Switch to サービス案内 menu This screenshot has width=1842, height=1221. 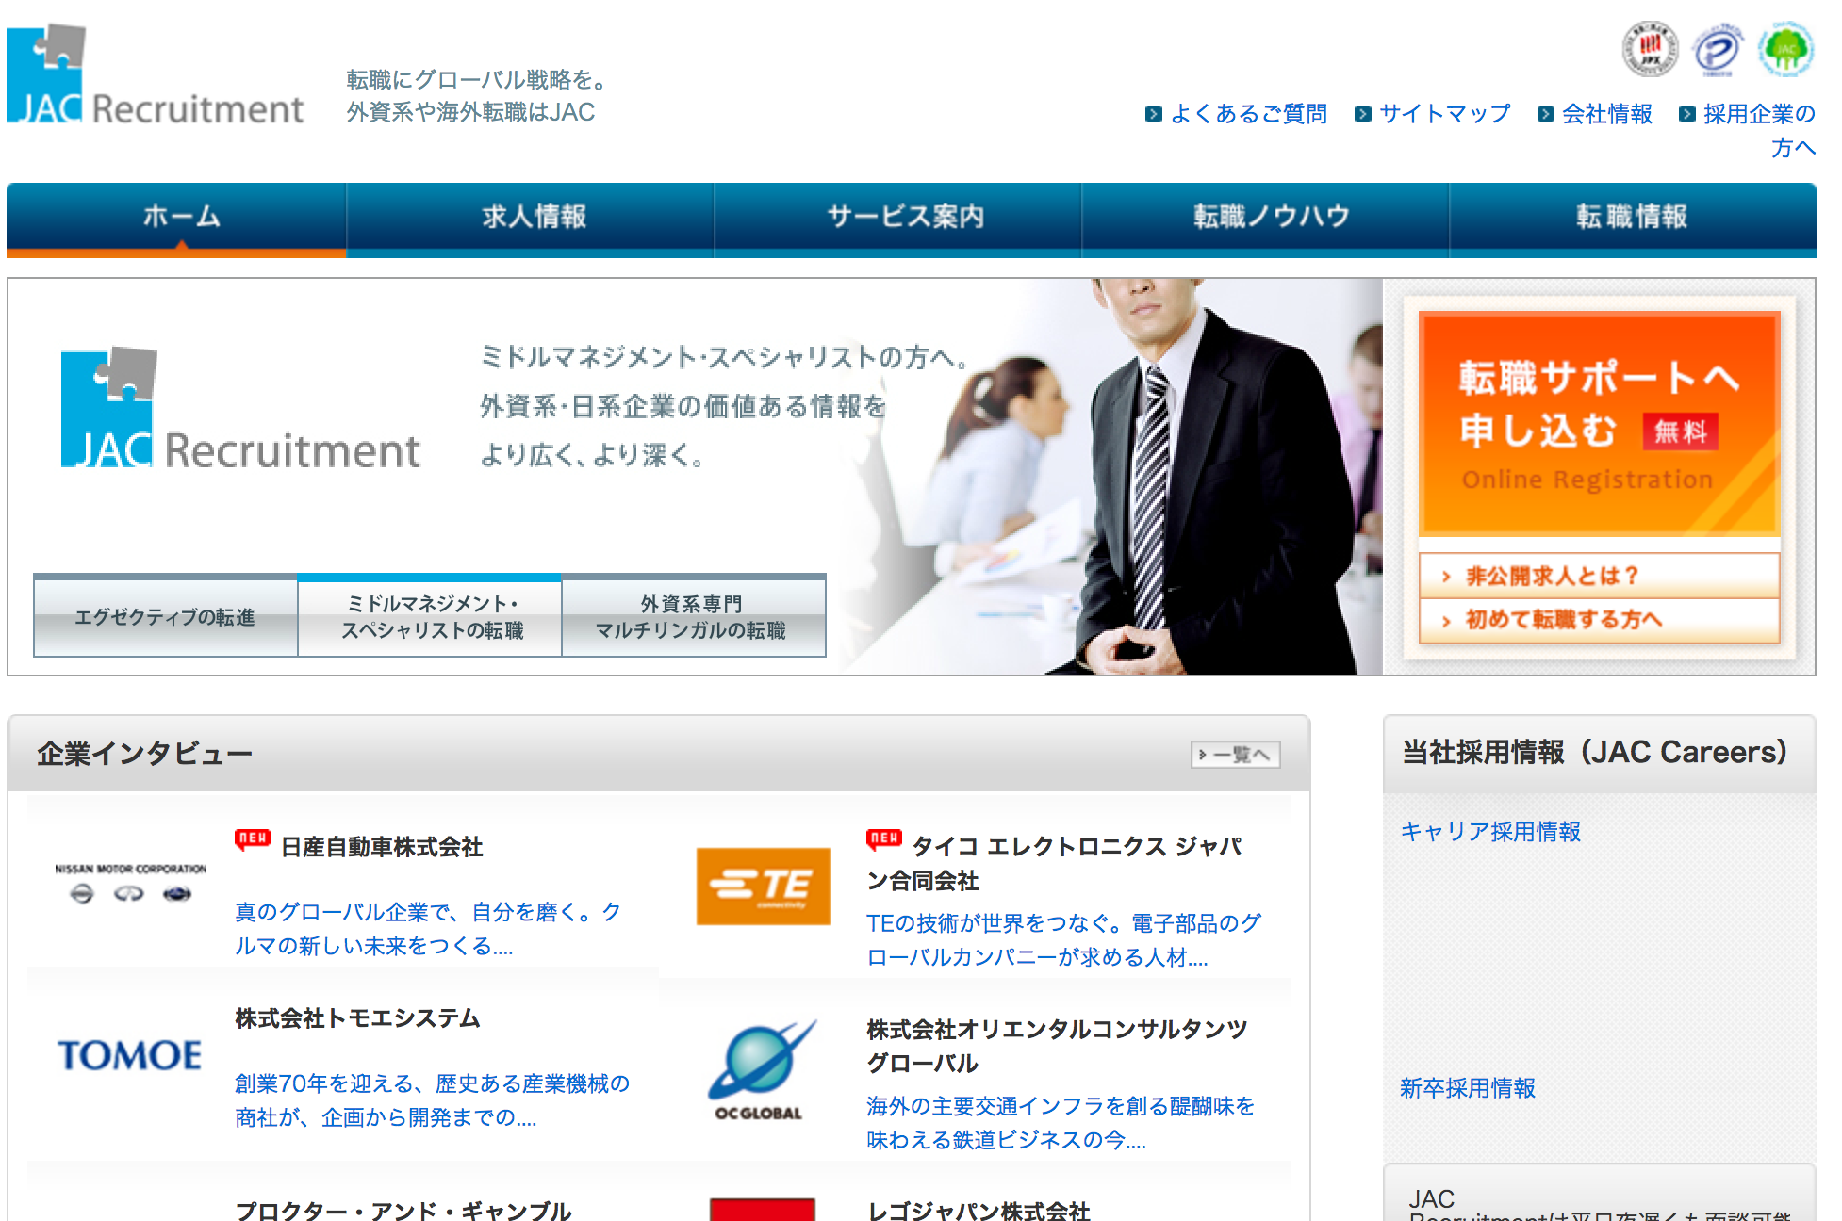pyautogui.click(x=903, y=217)
